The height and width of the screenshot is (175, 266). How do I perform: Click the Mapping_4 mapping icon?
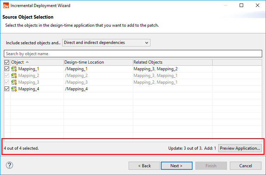click(x=14, y=89)
